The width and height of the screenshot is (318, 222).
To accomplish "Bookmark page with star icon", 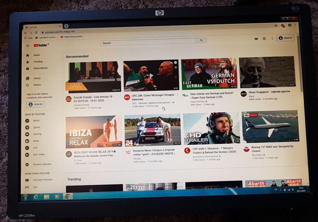I will pyautogui.click(x=276, y=26).
